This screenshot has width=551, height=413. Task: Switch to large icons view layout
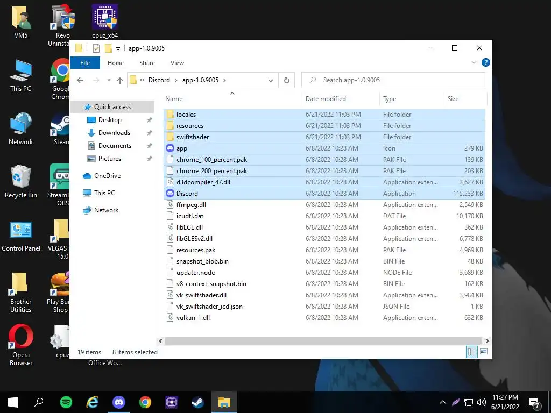(484, 352)
